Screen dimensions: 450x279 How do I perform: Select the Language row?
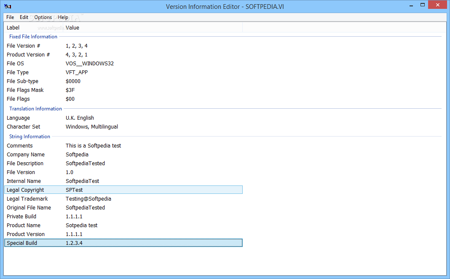click(x=123, y=118)
